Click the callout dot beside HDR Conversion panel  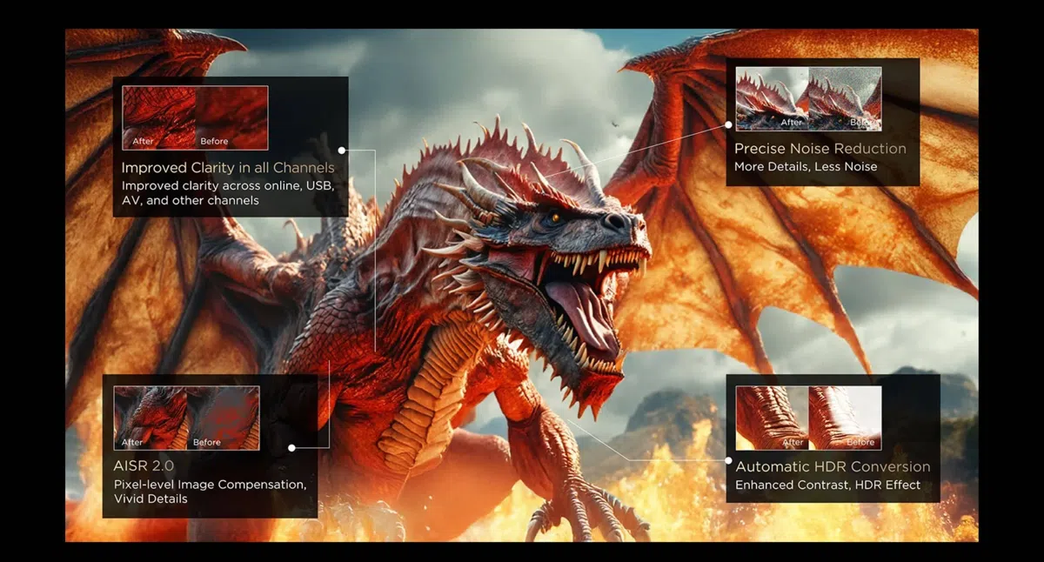[728, 460]
